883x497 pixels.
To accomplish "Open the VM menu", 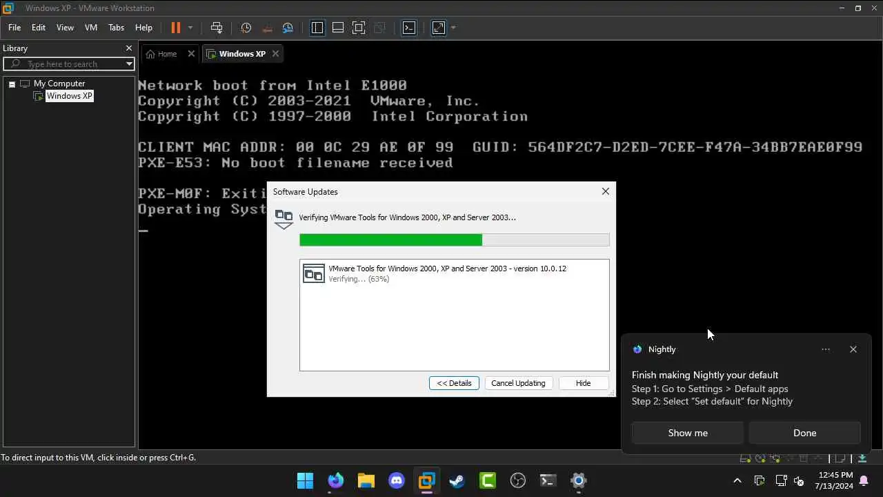I will (91, 28).
